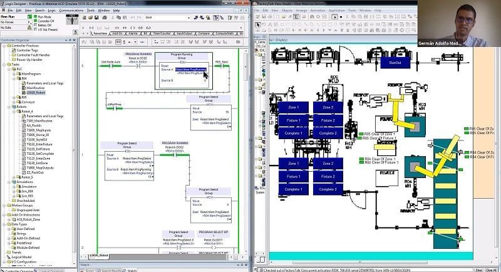This screenshot has height=272, width=501.
Task: Click the highlighted Robot.Mem.ProgRunning Source A field
Action: 191,70
